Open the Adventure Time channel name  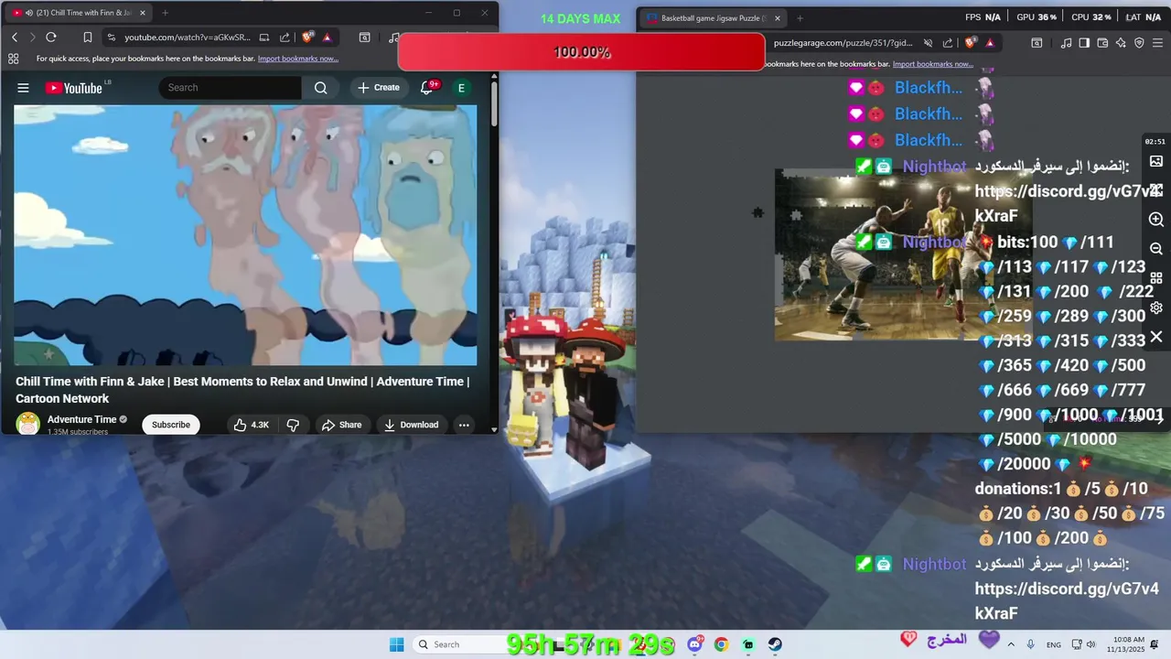81,419
